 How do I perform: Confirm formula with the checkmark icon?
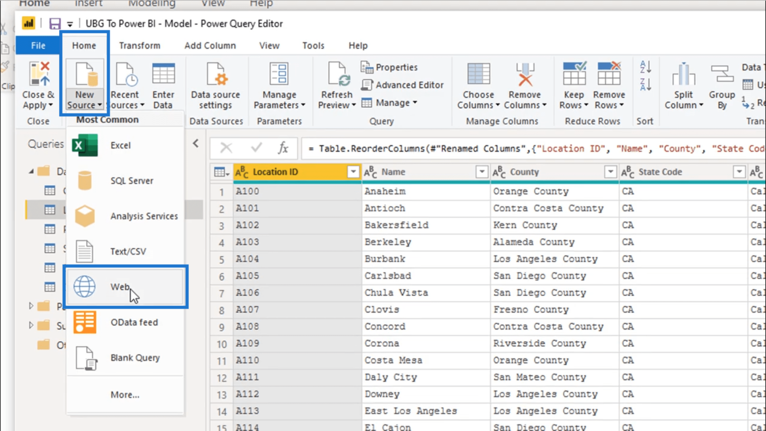257,147
